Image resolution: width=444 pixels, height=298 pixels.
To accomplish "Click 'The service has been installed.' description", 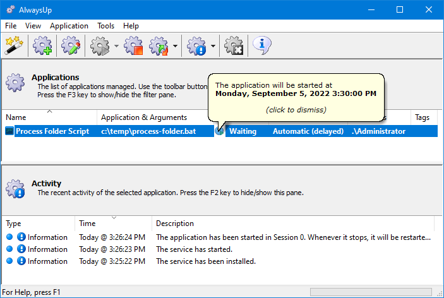I will click(205, 261).
